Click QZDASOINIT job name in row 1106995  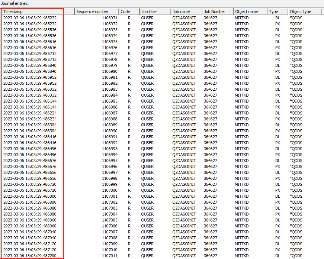pyautogui.click(x=184, y=161)
